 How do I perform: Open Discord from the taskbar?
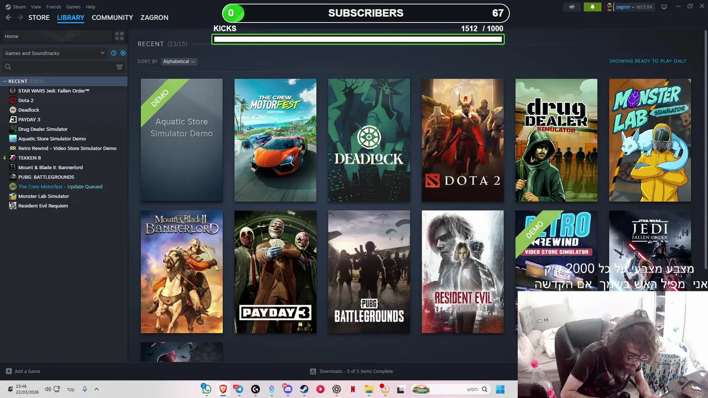click(x=288, y=389)
